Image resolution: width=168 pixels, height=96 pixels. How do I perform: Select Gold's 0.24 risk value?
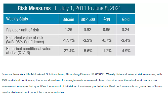[126, 30]
